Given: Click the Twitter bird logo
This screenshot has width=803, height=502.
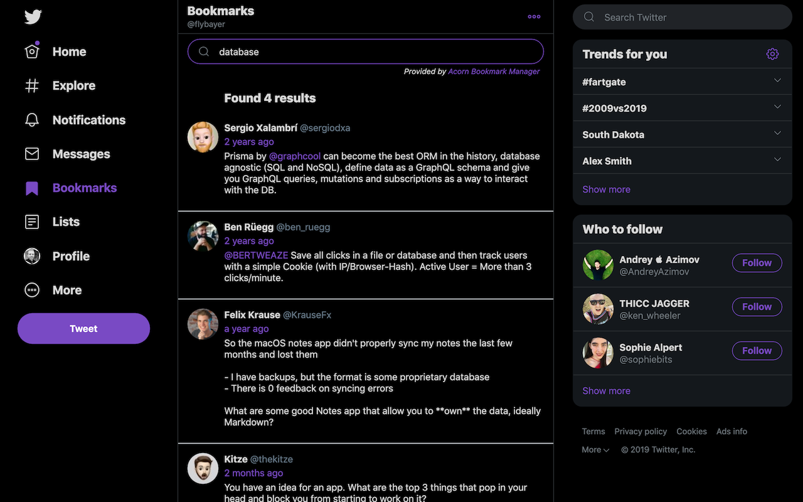Looking at the screenshot, I should coord(31,18).
